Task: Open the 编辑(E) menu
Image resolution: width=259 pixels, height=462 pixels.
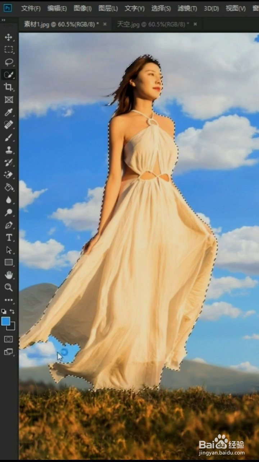Action: pyautogui.click(x=57, y=8)
